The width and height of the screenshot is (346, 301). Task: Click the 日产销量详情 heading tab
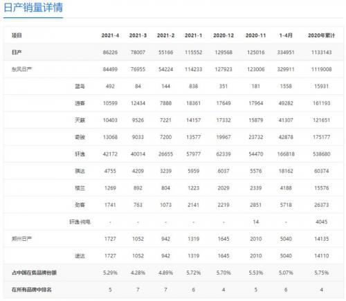click(x=33, y=8)
